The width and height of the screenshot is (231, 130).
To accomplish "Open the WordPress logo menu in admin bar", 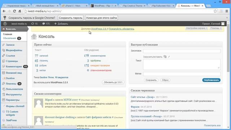I will 5,23.
